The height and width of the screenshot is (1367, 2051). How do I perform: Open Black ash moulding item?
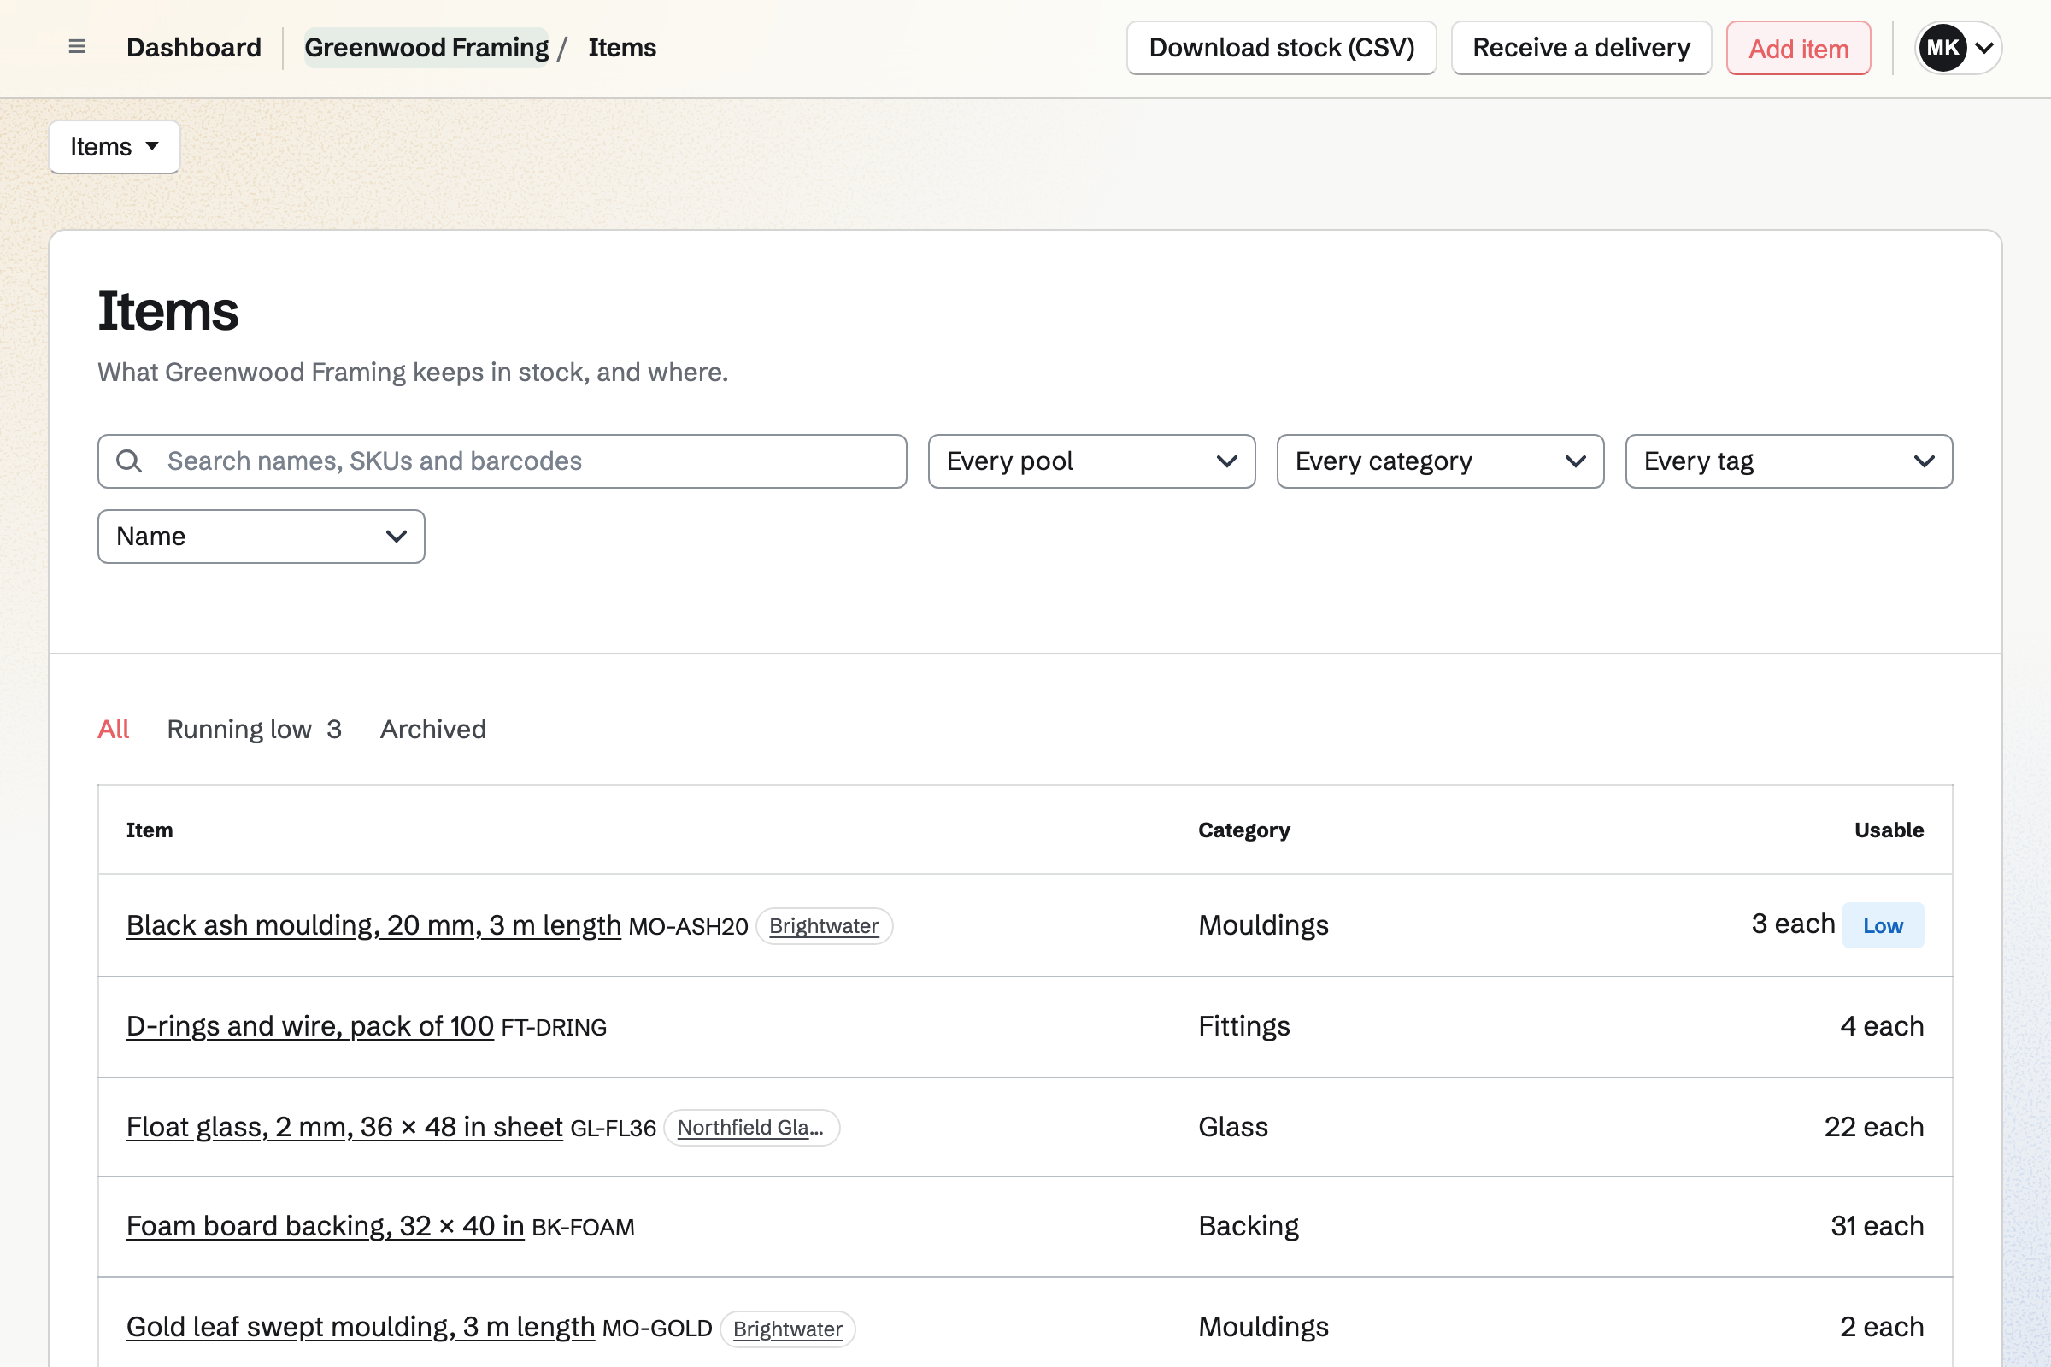pos(373,925)
